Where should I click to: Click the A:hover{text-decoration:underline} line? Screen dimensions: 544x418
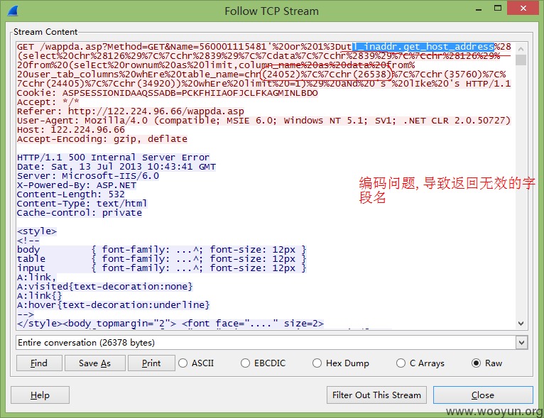coord(114,305)
